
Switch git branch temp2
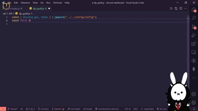click(12, 109)
